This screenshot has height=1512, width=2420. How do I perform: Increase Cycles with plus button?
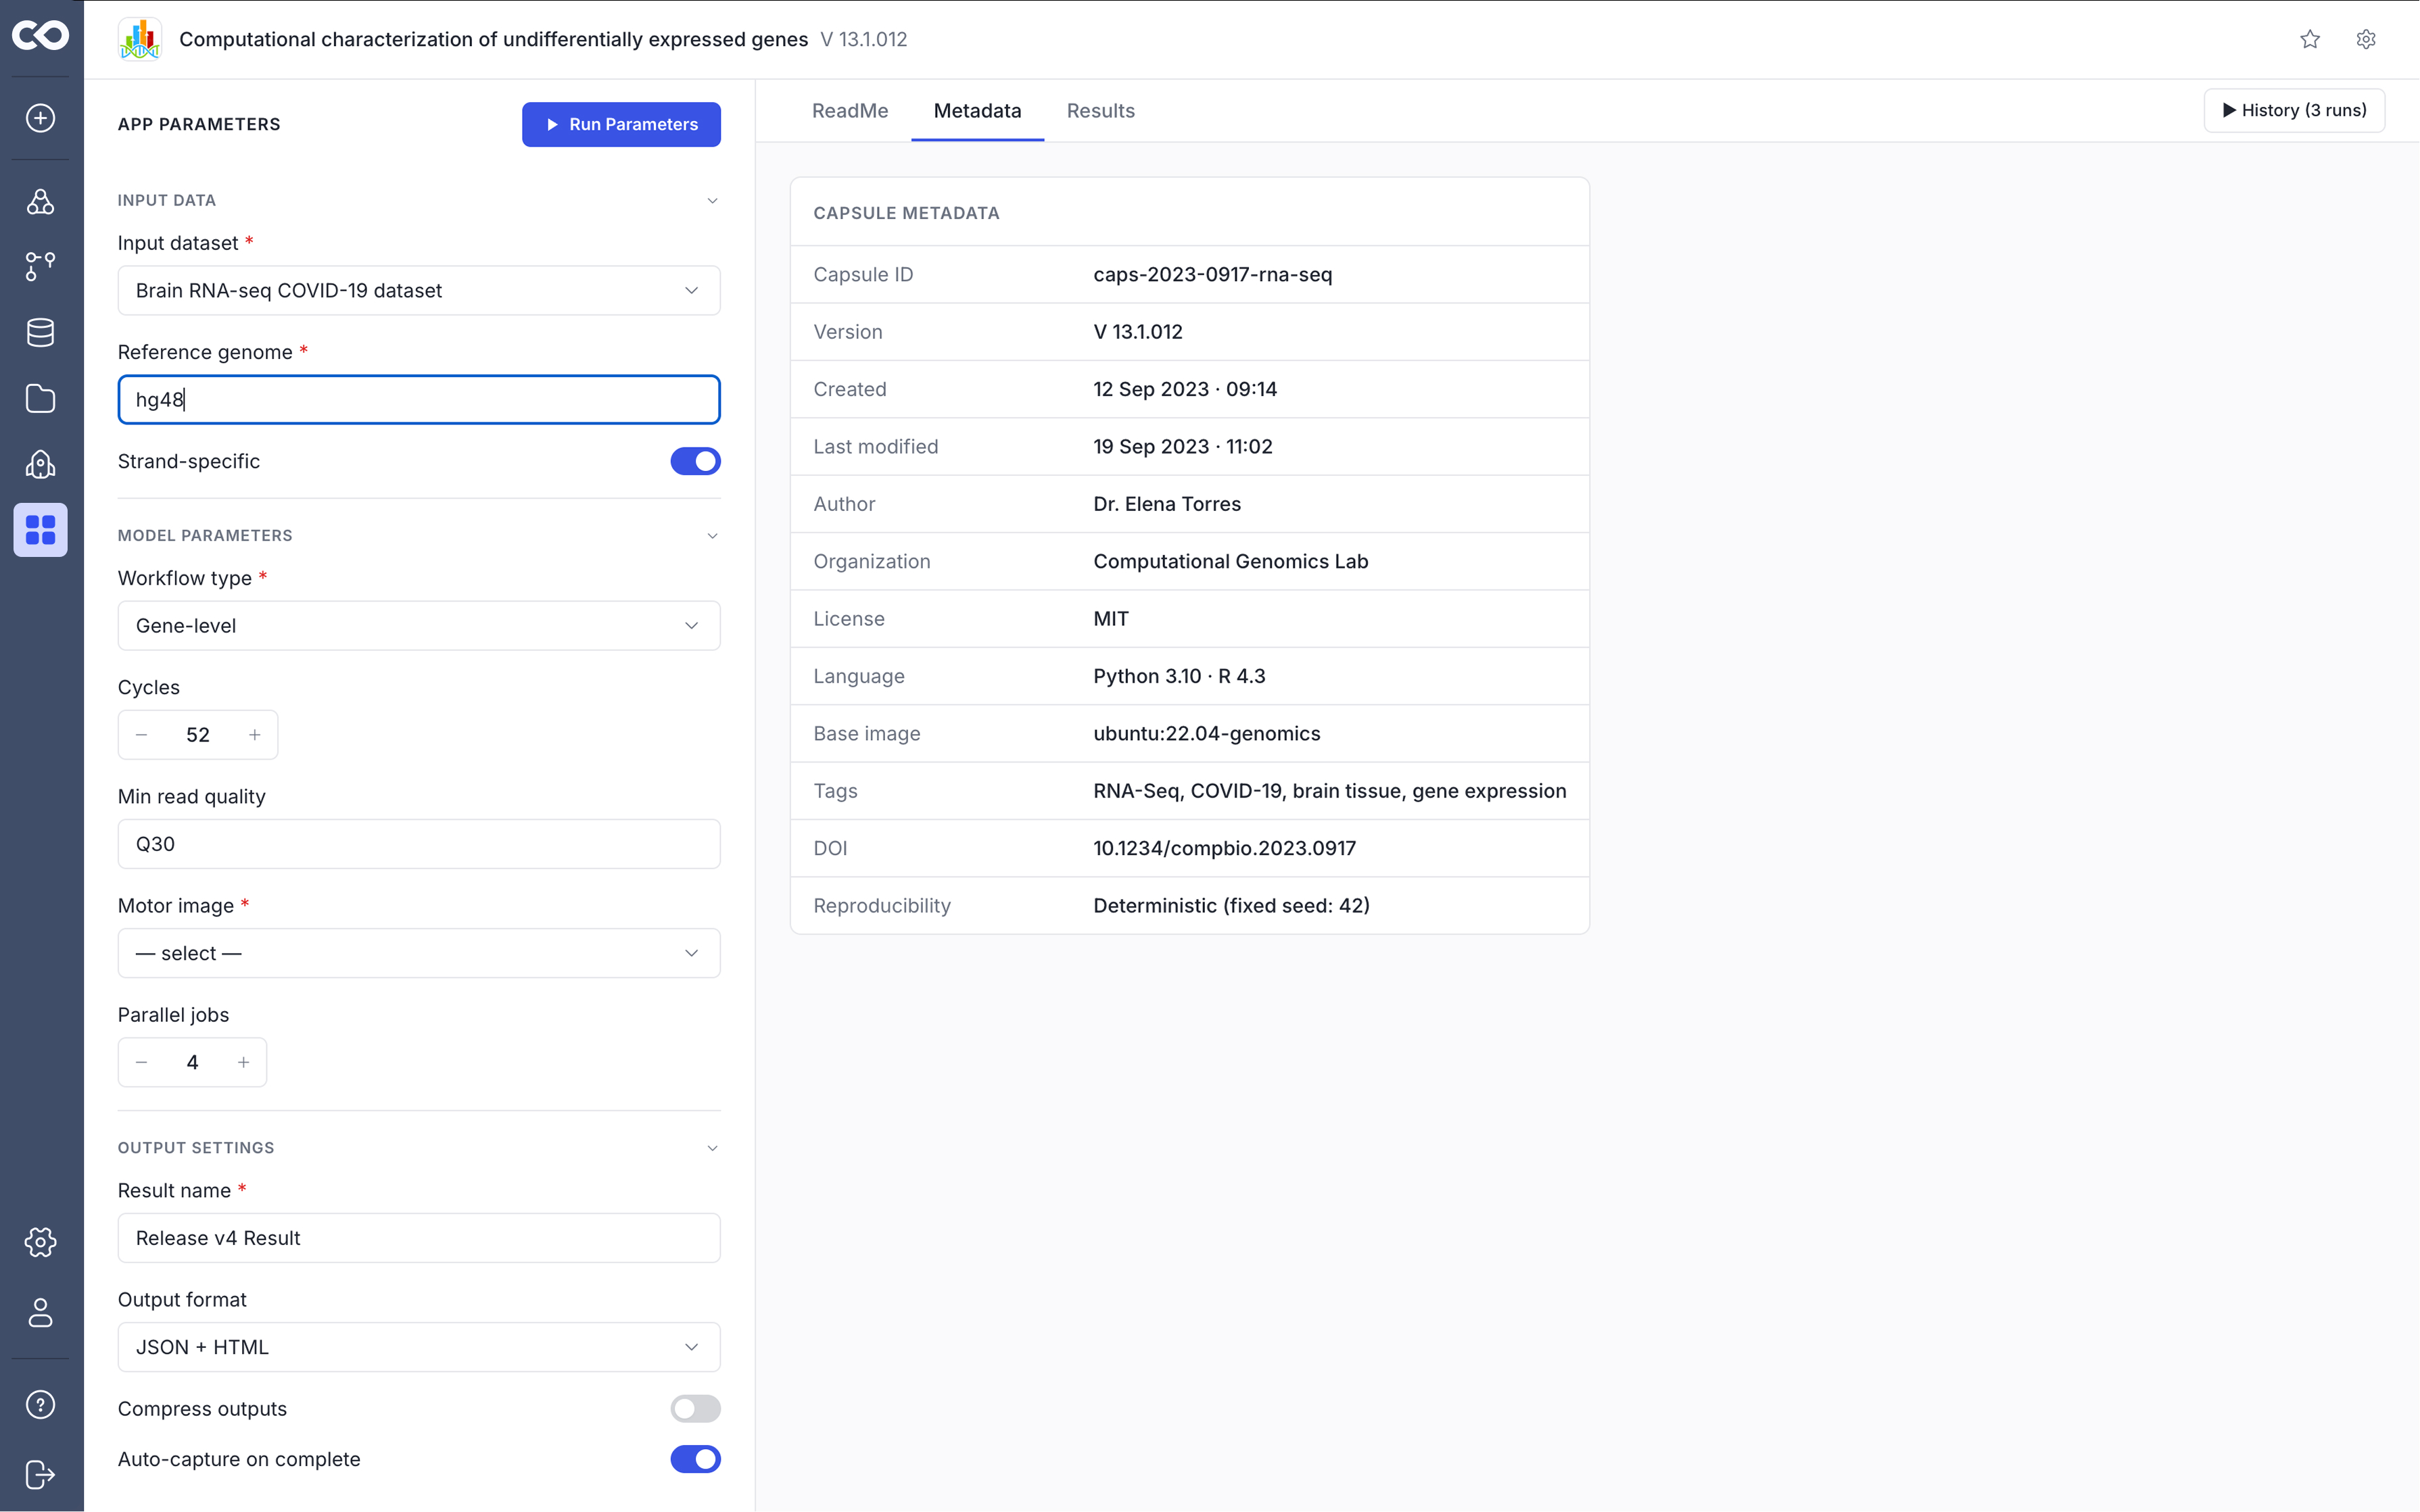[x=255, y=735]
